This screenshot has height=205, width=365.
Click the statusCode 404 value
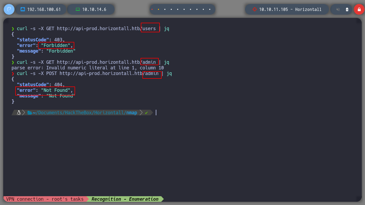(58, 85)
